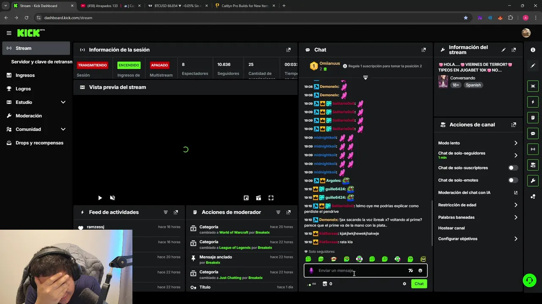Click Hostear canal
Screen dimensions: 542x304
tap(451, 228)
